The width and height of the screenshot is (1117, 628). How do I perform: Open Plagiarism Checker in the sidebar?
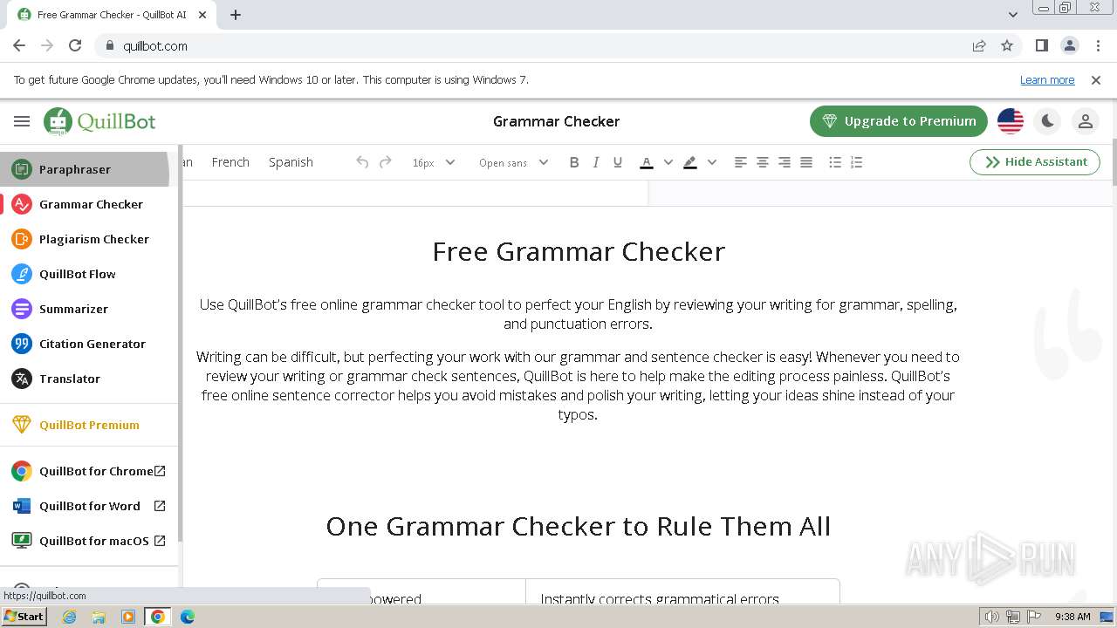click(88, 239)
